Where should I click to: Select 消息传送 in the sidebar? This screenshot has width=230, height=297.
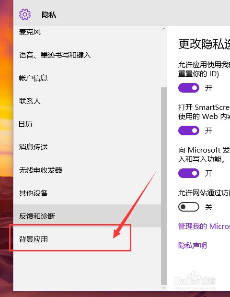click(x=87, y=147)
